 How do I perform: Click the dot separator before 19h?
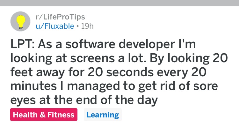coord(78,26)
